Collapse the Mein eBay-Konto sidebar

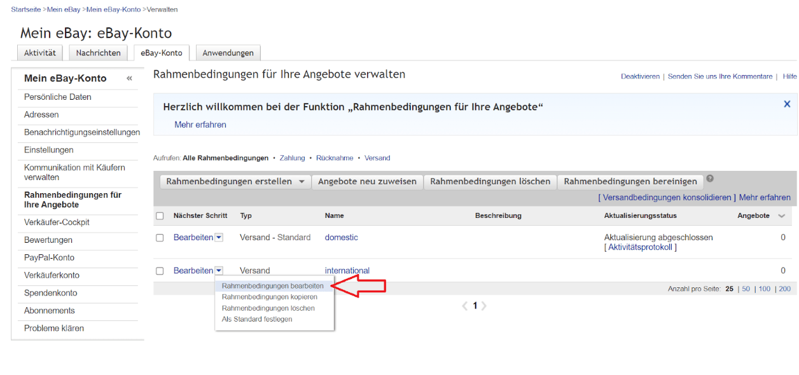129,78
